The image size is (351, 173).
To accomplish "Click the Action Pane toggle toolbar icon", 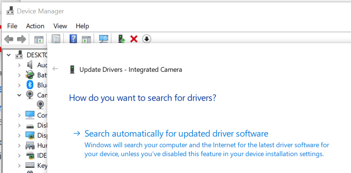I will tap(86, 39).
